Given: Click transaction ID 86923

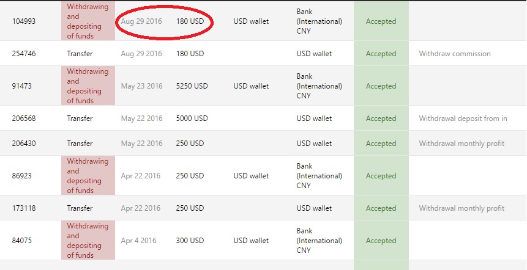Looking at the screenshot, I should (22, 176).
